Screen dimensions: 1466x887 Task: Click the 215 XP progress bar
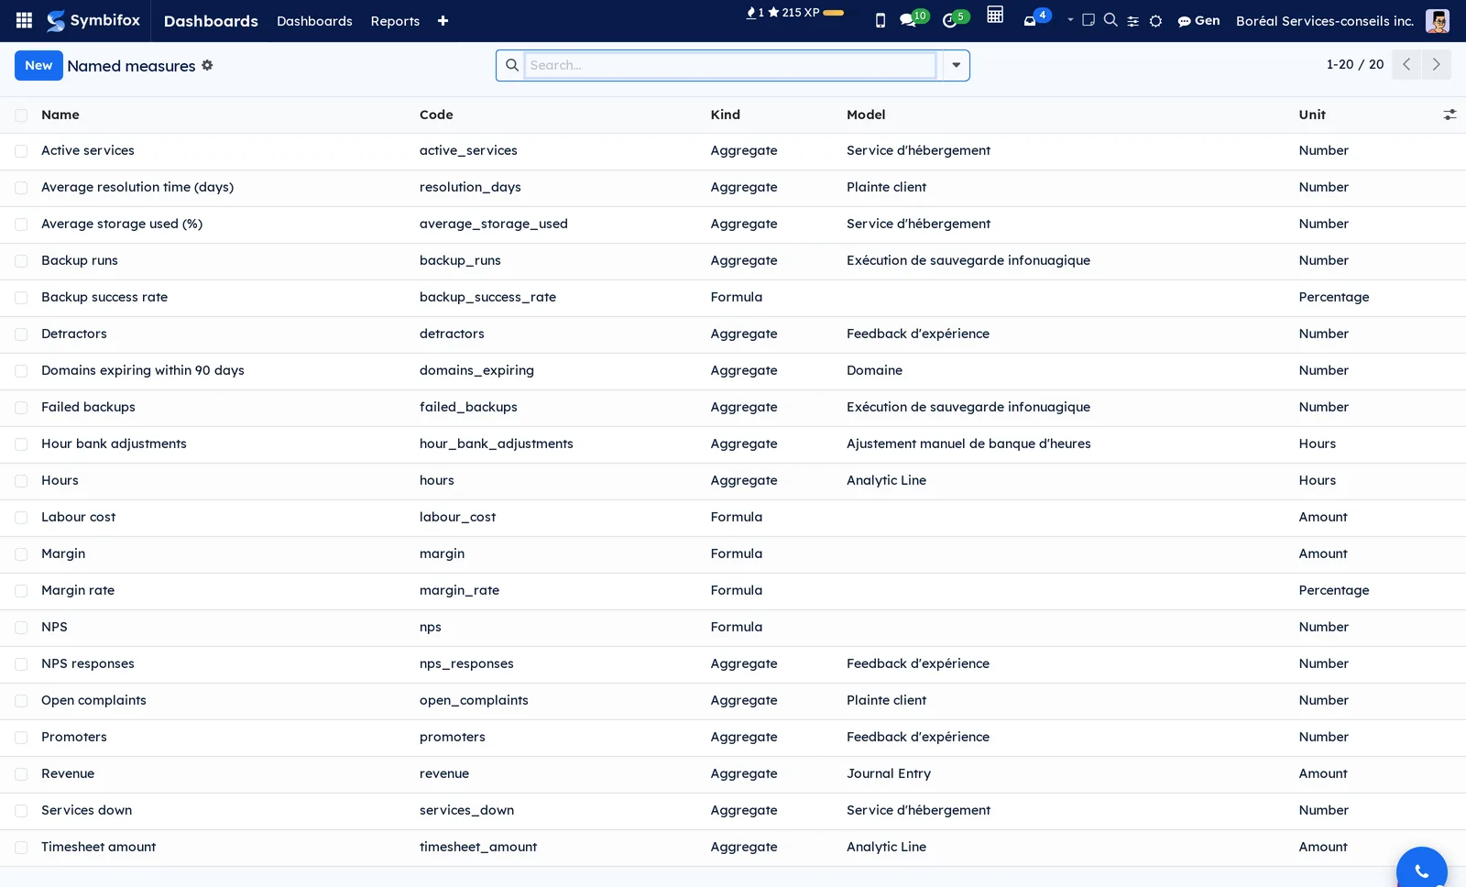click(833, 13)
